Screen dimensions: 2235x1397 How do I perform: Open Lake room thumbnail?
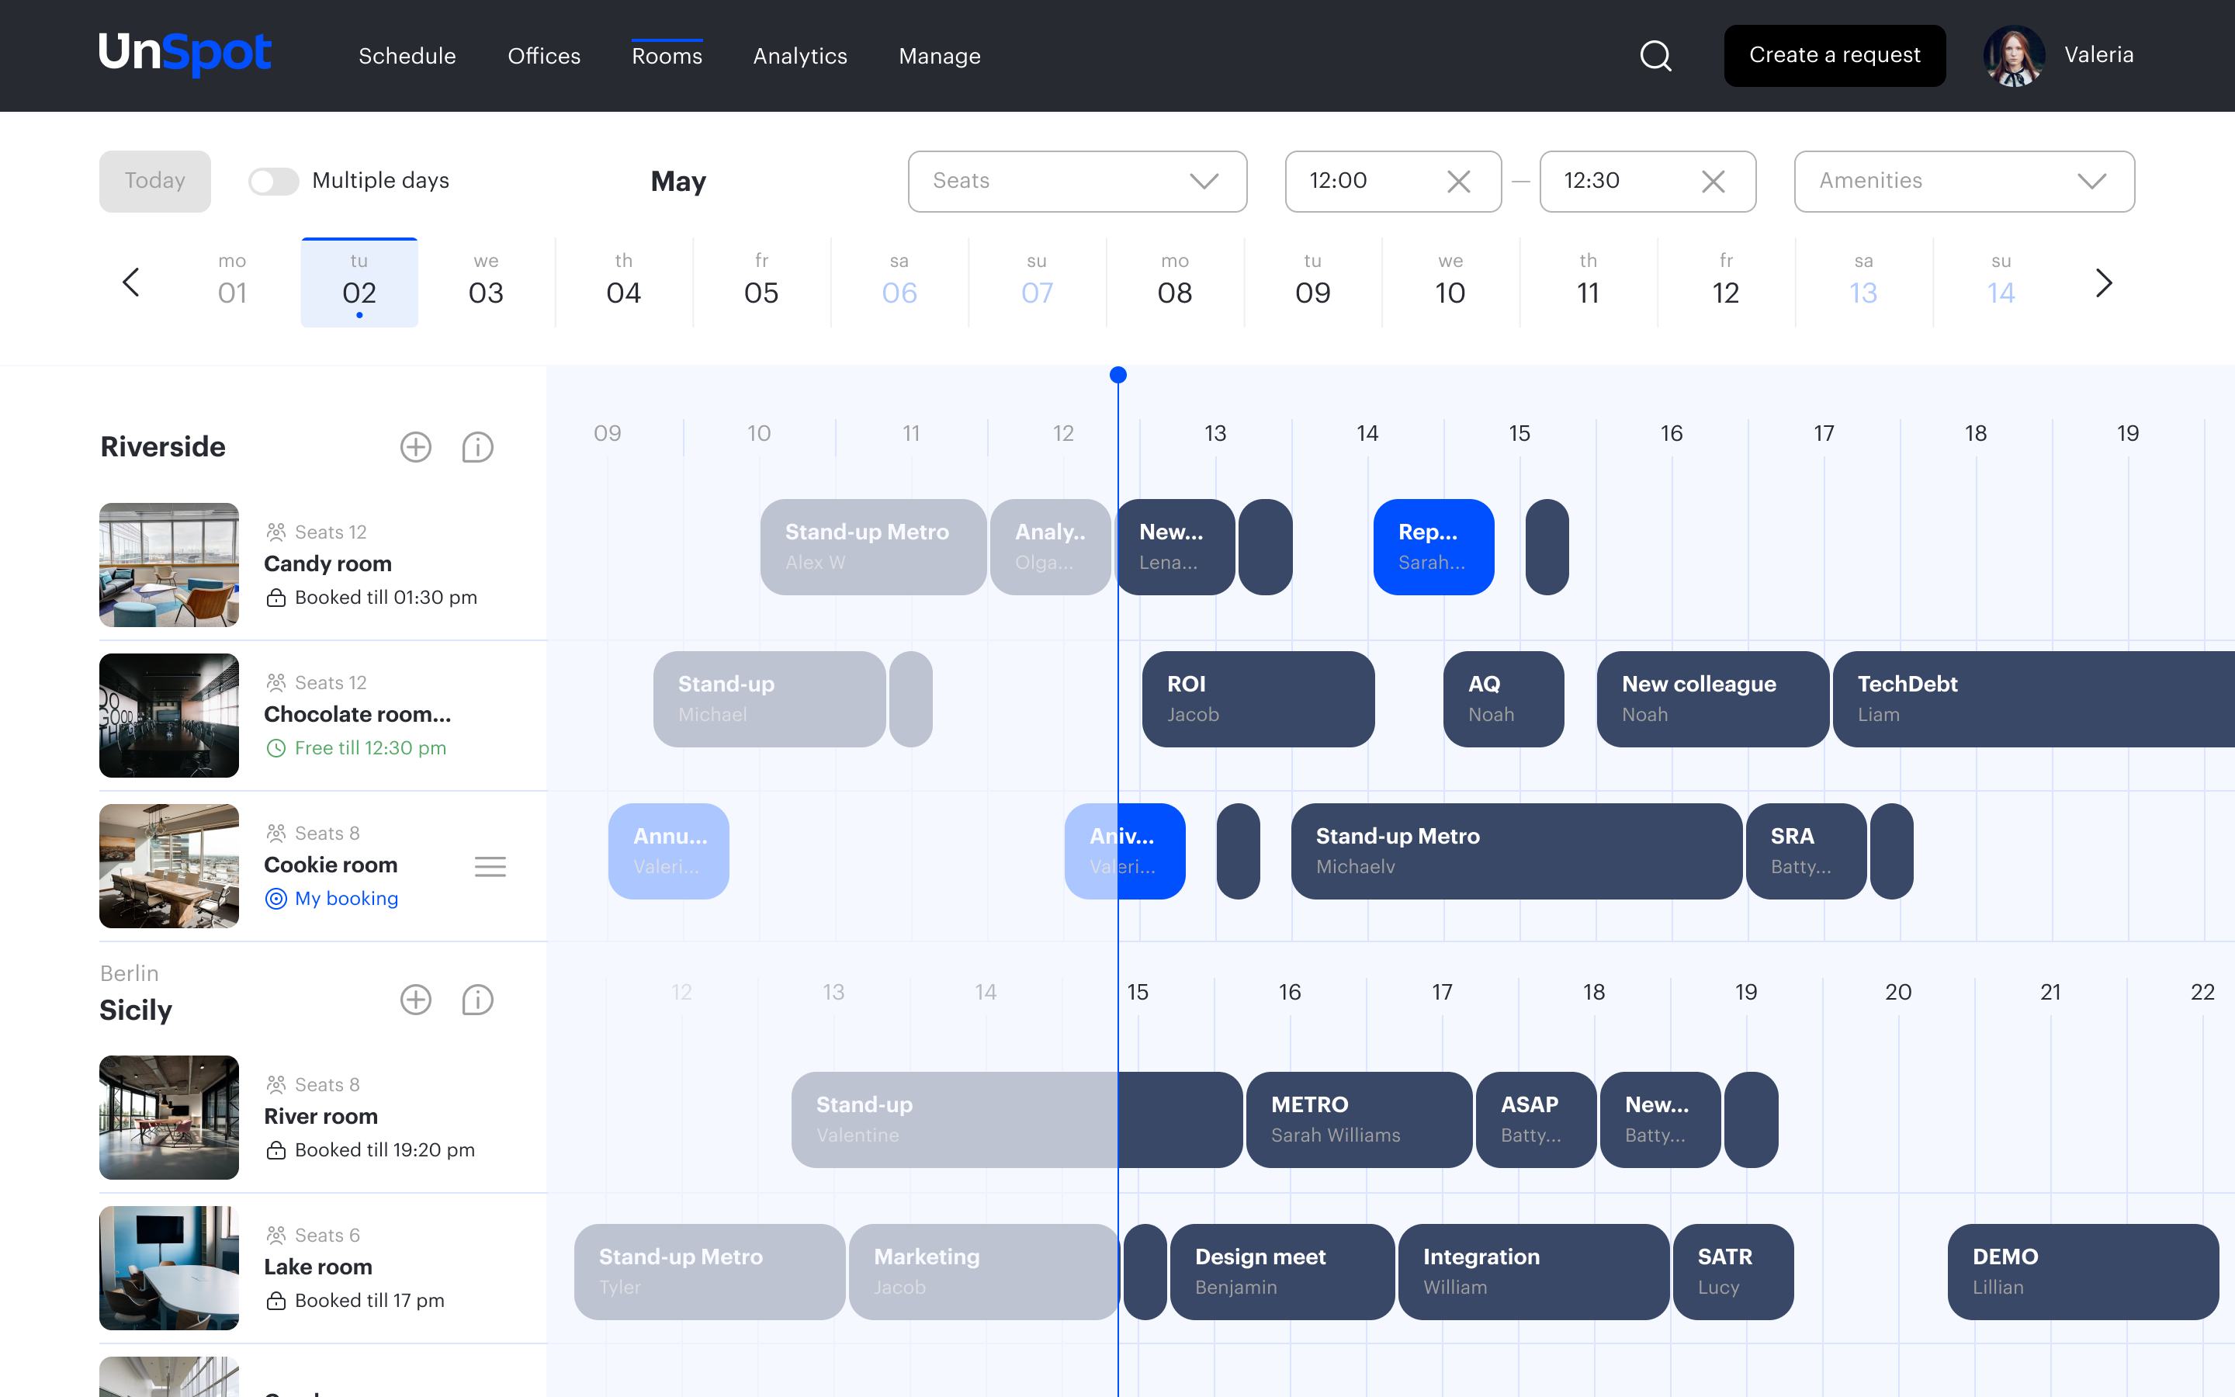[169, 1267]
